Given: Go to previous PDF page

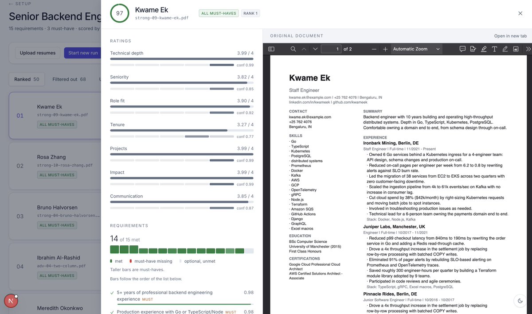Looking at the screenshot, I should (x=304, y=49).
